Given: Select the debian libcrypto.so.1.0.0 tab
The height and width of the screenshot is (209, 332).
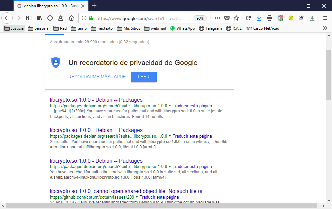Looking at the screenshot, I should coord(51,6).
